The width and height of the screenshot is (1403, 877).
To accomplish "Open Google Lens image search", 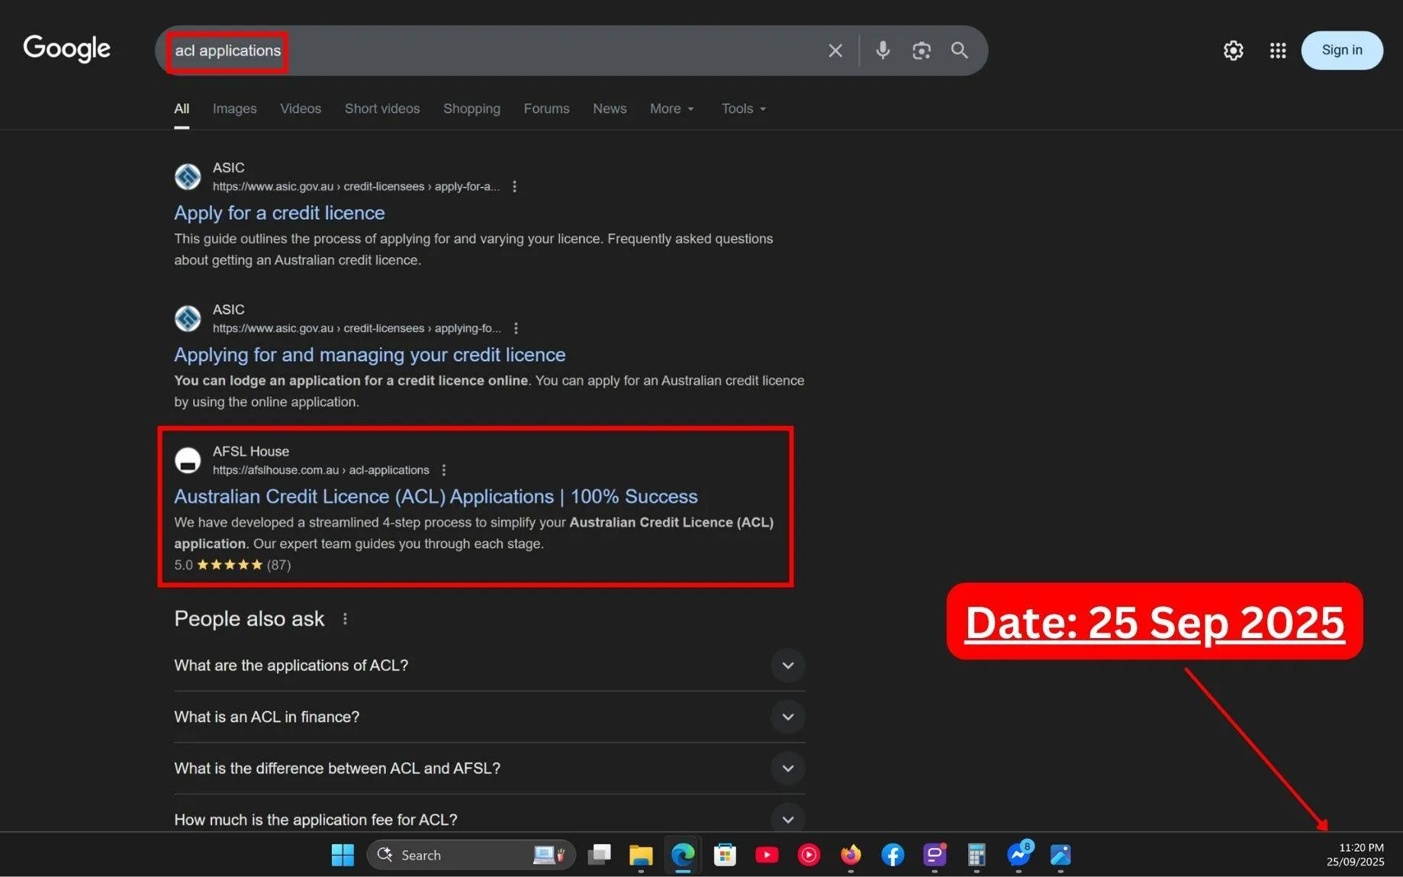I will coord(921,50).
